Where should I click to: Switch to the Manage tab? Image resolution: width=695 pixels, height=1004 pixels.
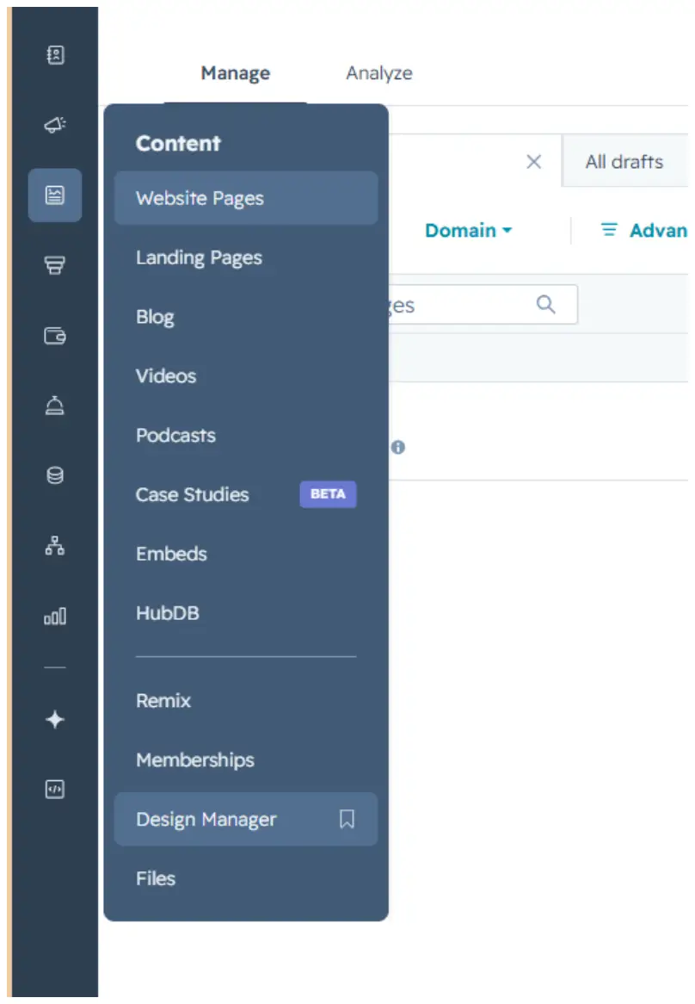tap(236, 73)
